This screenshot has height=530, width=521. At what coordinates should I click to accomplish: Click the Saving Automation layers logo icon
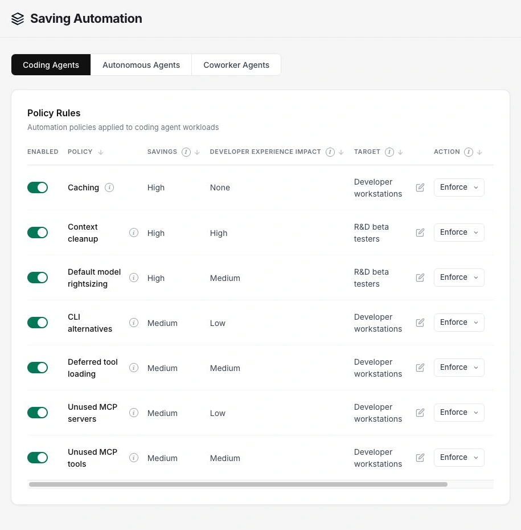point(18,19)
